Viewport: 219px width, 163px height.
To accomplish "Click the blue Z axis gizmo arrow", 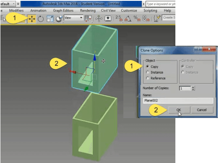I will point(95,57).
